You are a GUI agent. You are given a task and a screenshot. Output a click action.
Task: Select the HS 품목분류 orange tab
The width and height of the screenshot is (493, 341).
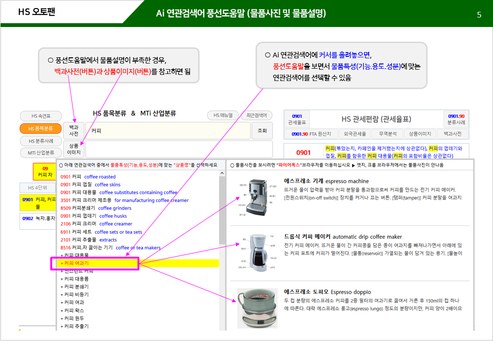coord(41,128)
